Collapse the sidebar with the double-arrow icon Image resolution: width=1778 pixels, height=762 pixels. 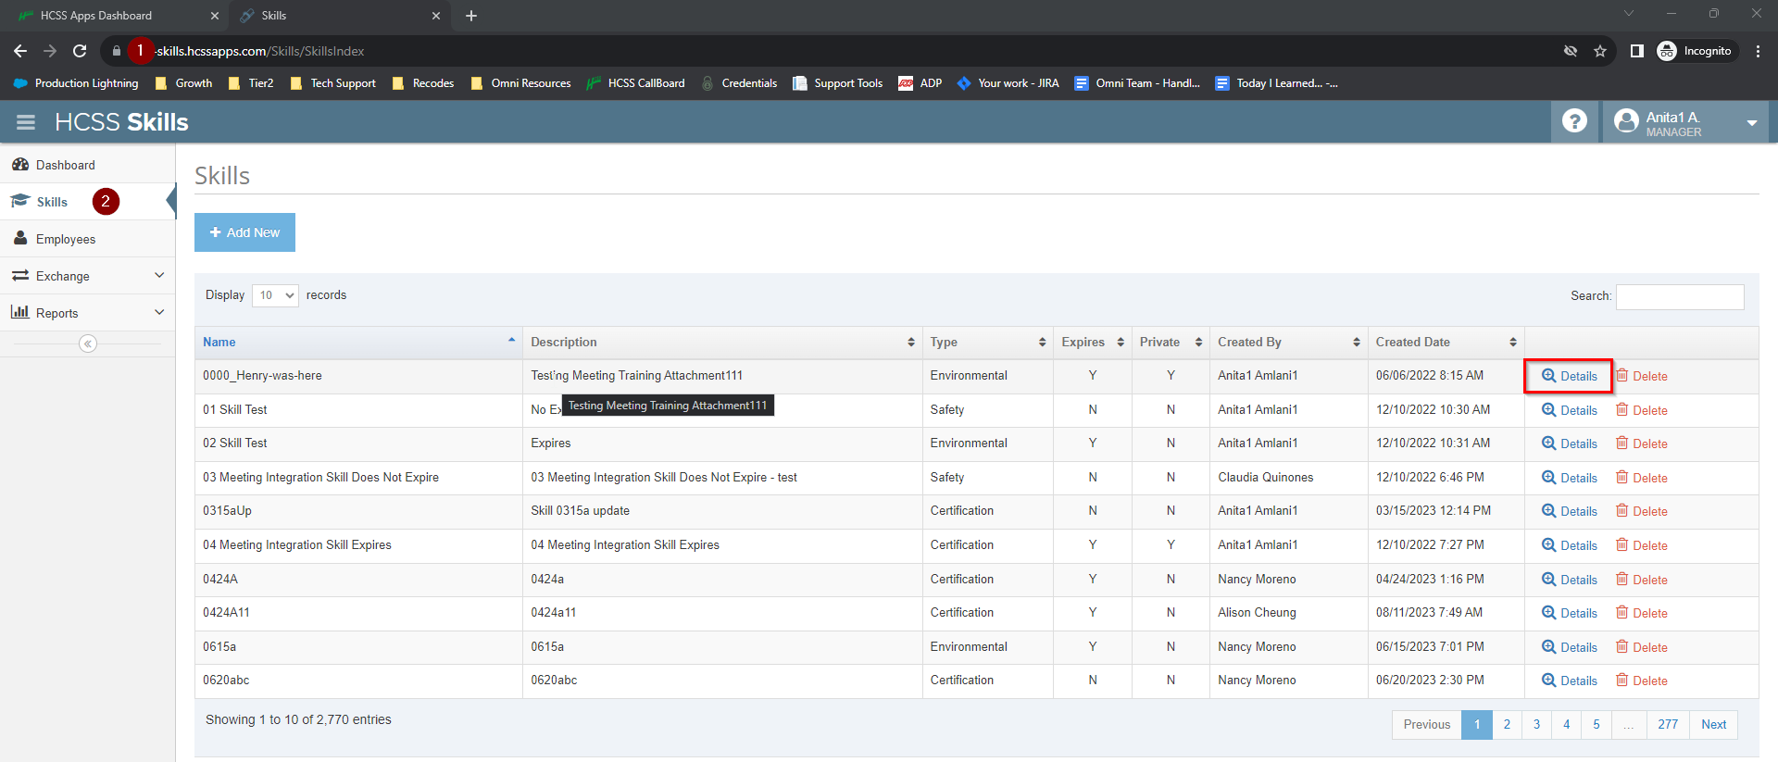tap(88, 344)
